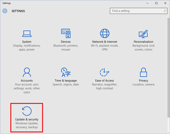
Task: Open Update & security circular arrow icon
Action: pyautogui.click(x=27, y=111)
